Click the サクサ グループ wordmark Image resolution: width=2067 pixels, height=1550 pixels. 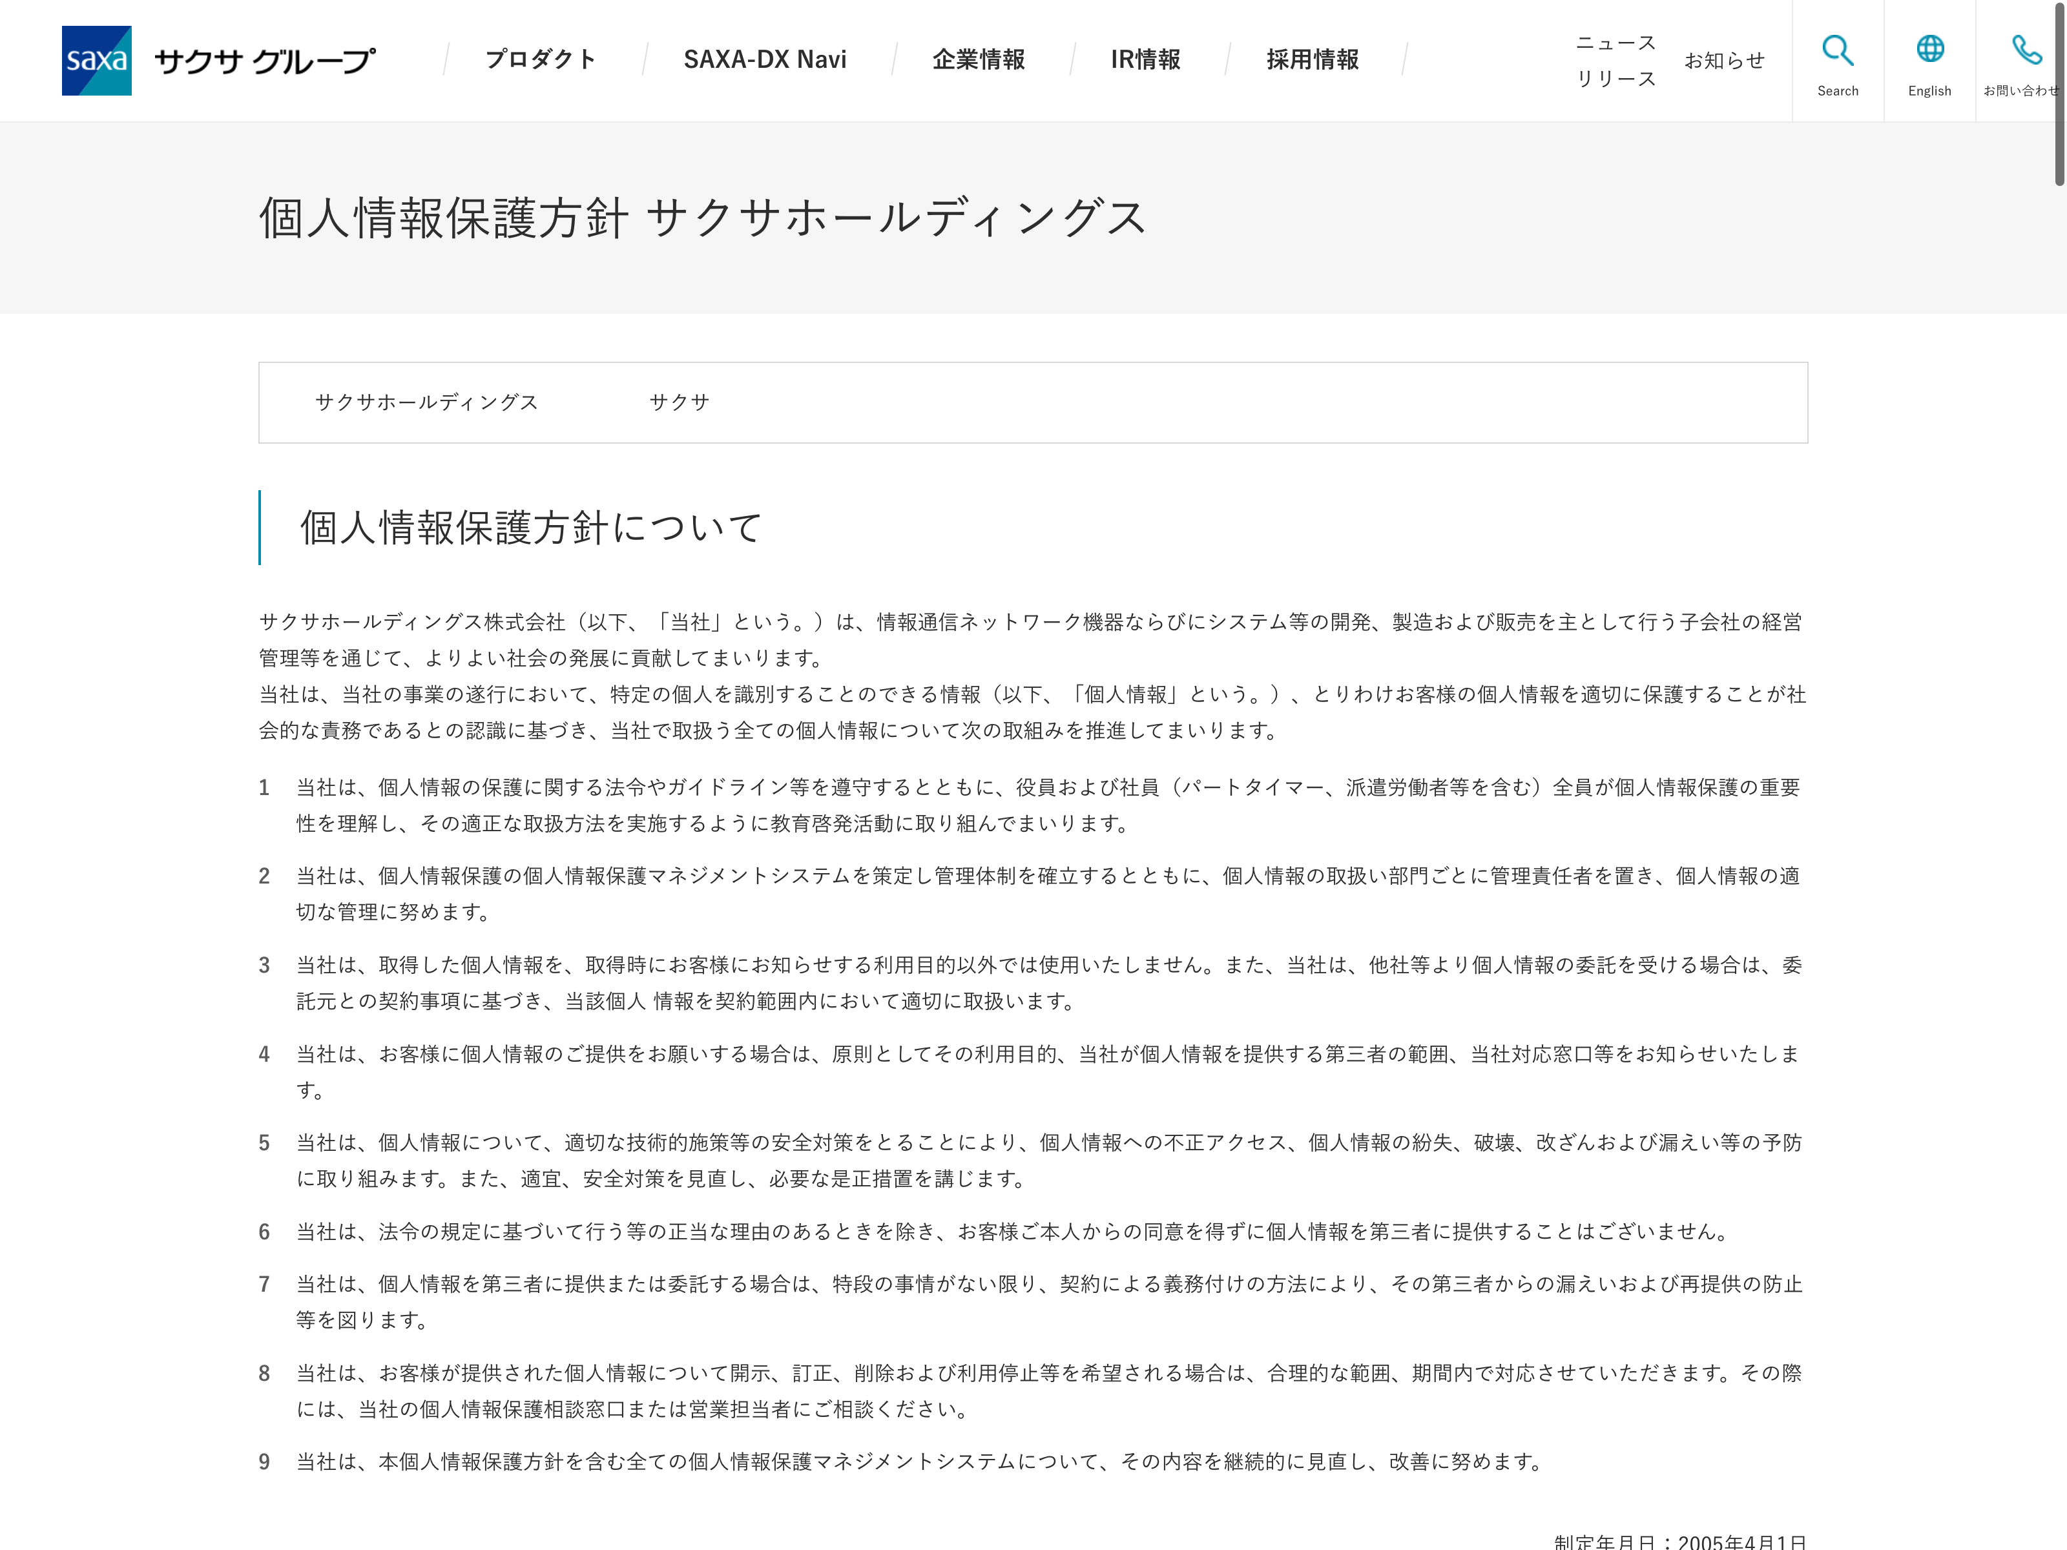click(265, 61)
